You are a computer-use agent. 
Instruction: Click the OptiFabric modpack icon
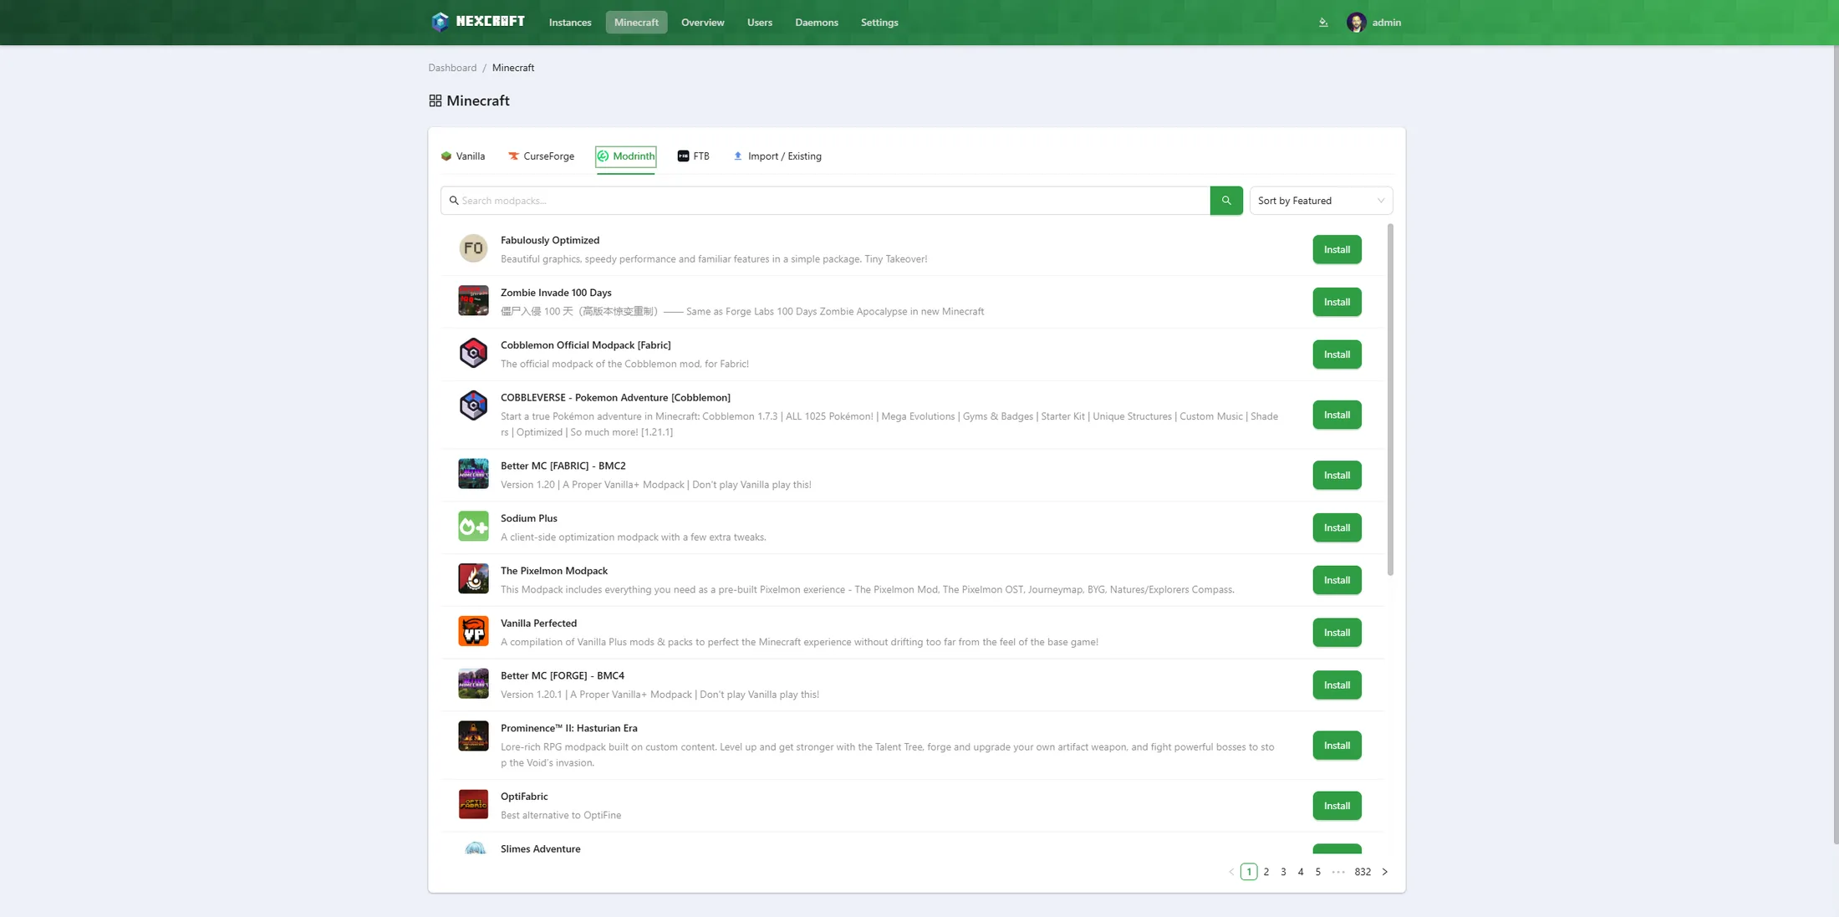point(473,804)
